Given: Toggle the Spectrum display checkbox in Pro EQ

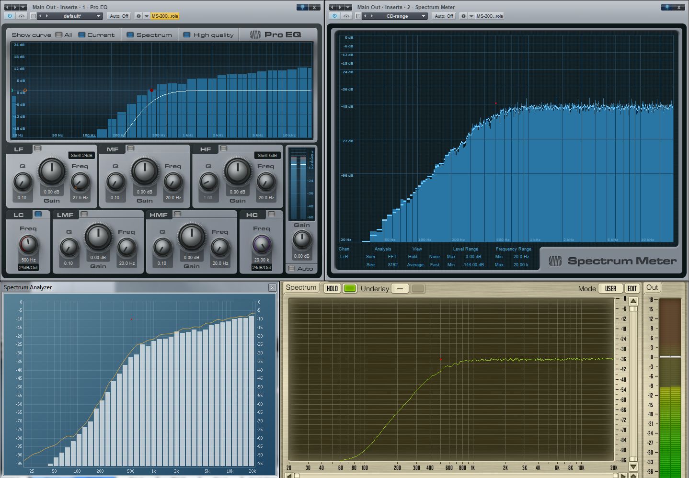Looking at the screenshot, I should (x=130, y=34).
